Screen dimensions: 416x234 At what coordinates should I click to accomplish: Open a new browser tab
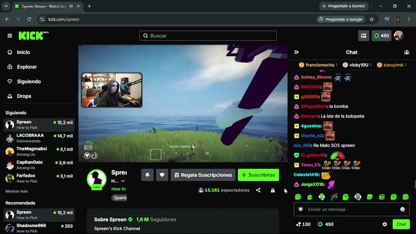pyautogui.click(x=89, y=6)
